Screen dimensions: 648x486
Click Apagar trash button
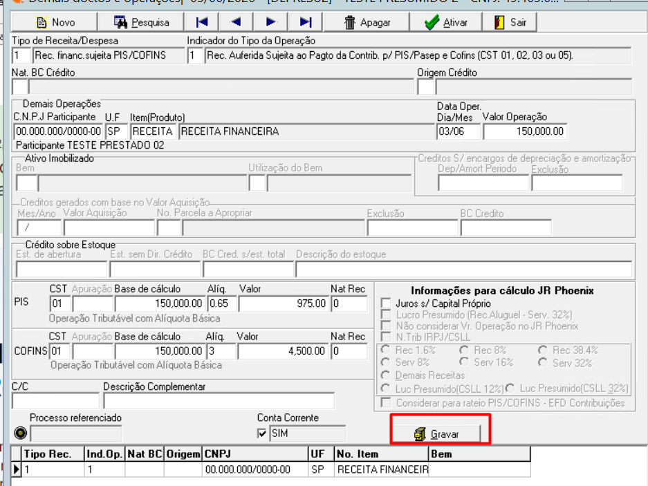(x=367, y=22)
